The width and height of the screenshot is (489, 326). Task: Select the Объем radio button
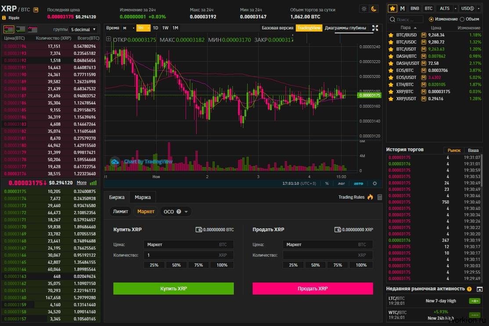coord(462,19)
